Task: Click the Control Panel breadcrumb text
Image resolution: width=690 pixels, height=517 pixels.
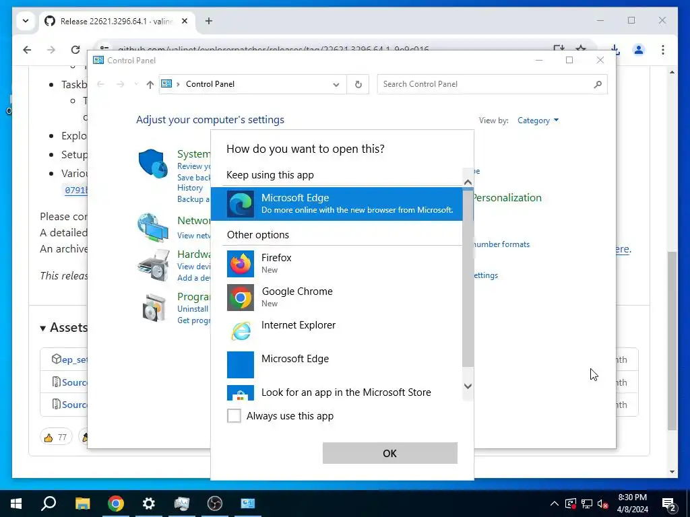Action: (x=210, y=84)
